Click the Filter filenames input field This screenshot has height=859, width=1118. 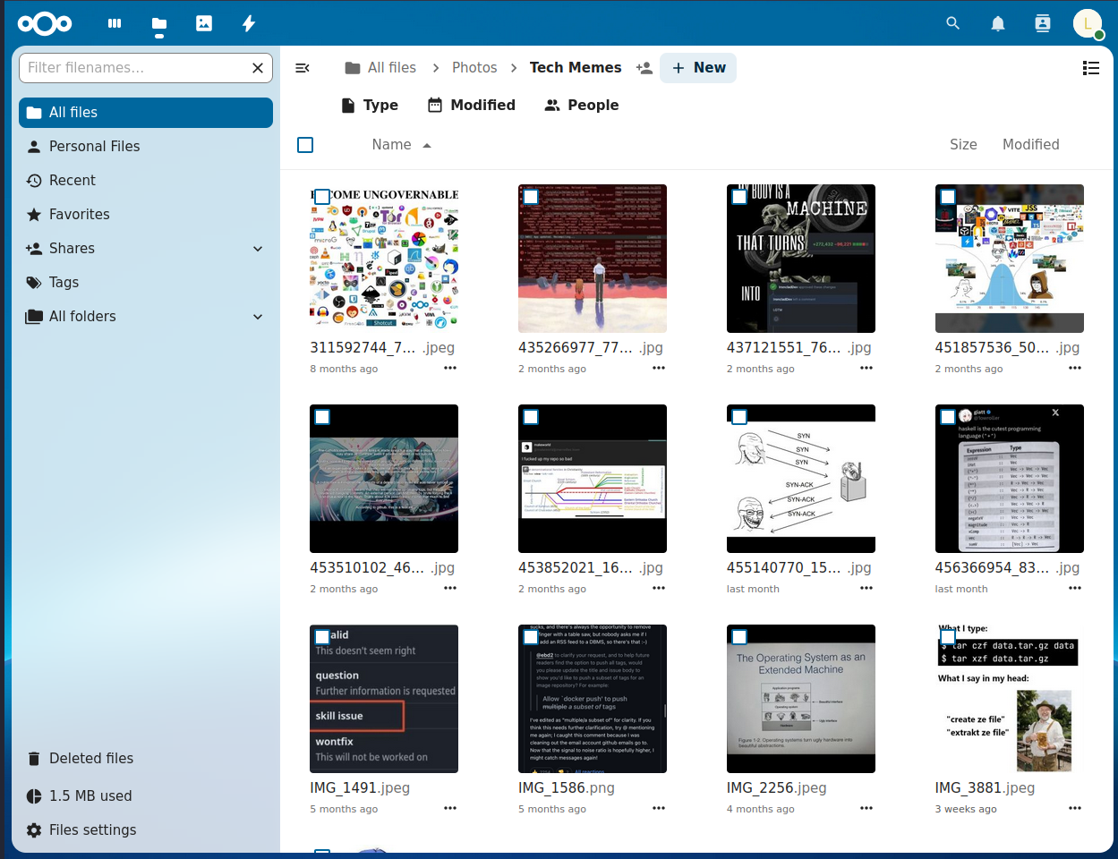click(x=134, y=68)
